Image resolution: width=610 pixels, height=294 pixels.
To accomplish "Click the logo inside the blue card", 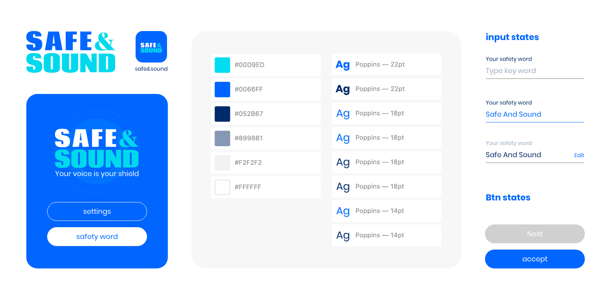I will [x=97, y=149].
